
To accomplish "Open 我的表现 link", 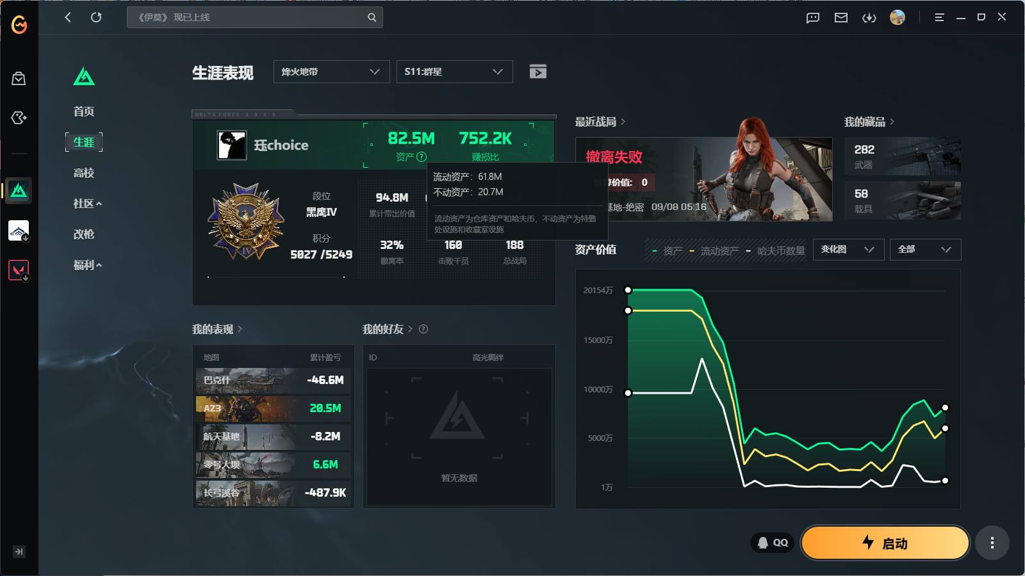I will tap(217, 329).
